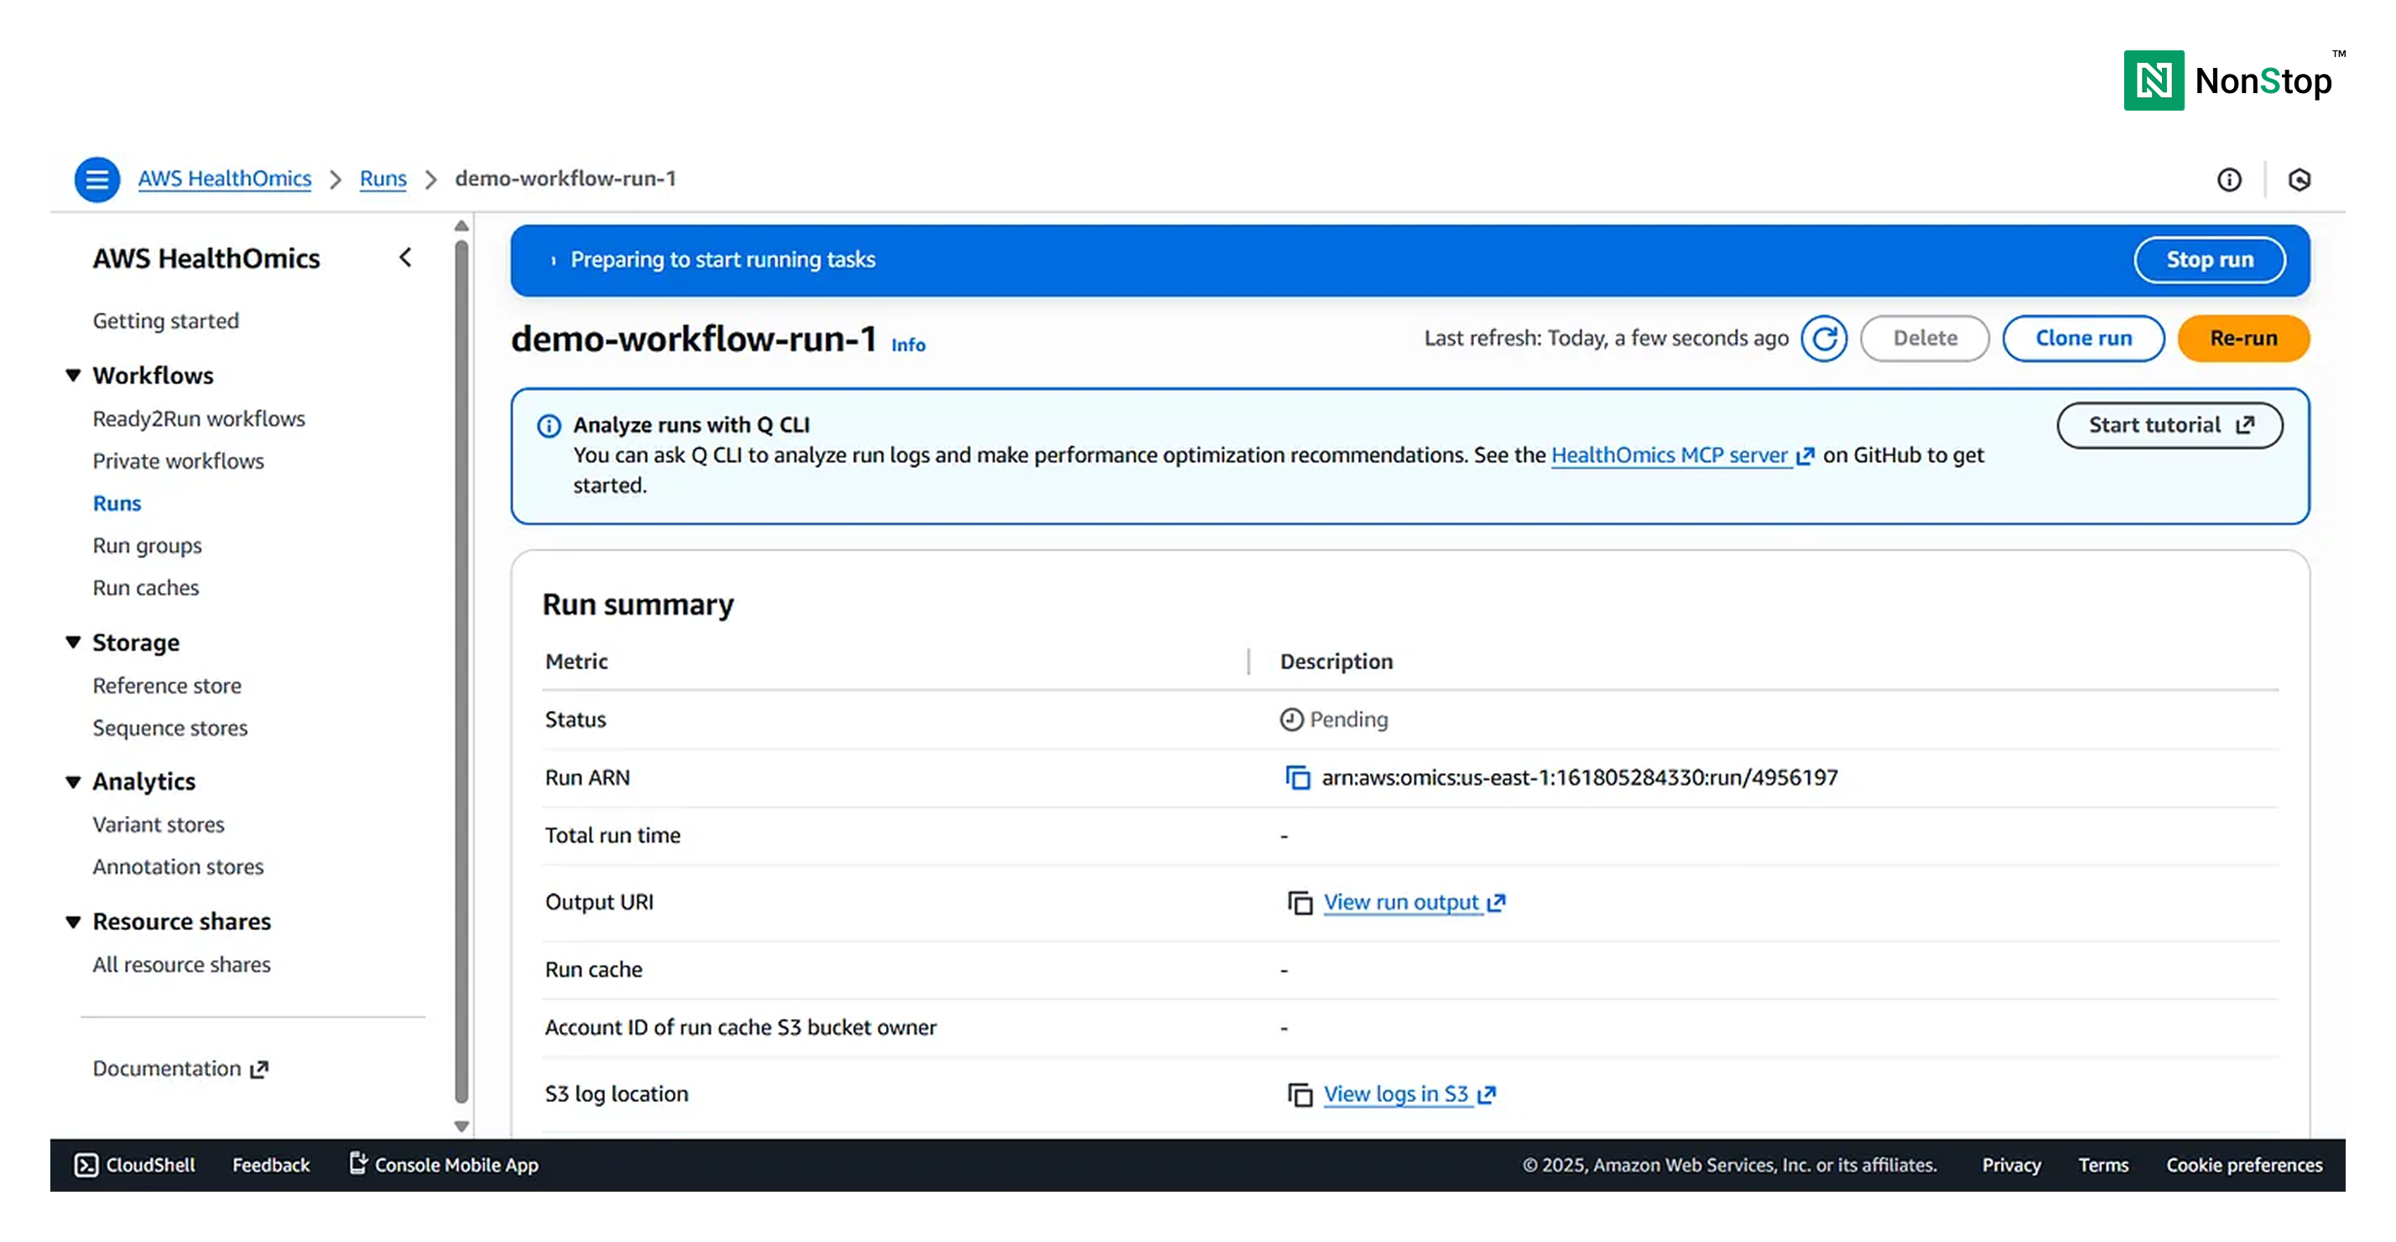Copy the Output URI

pyautogui.click(x=1300, y=902)
